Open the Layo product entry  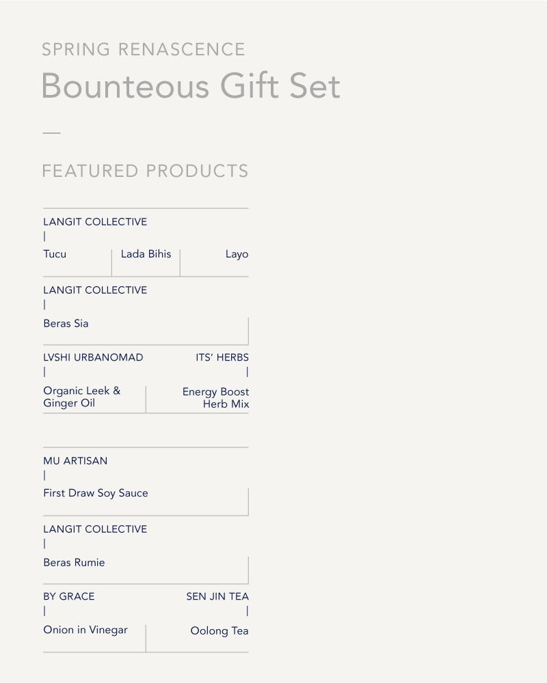[x=237, y=254]
